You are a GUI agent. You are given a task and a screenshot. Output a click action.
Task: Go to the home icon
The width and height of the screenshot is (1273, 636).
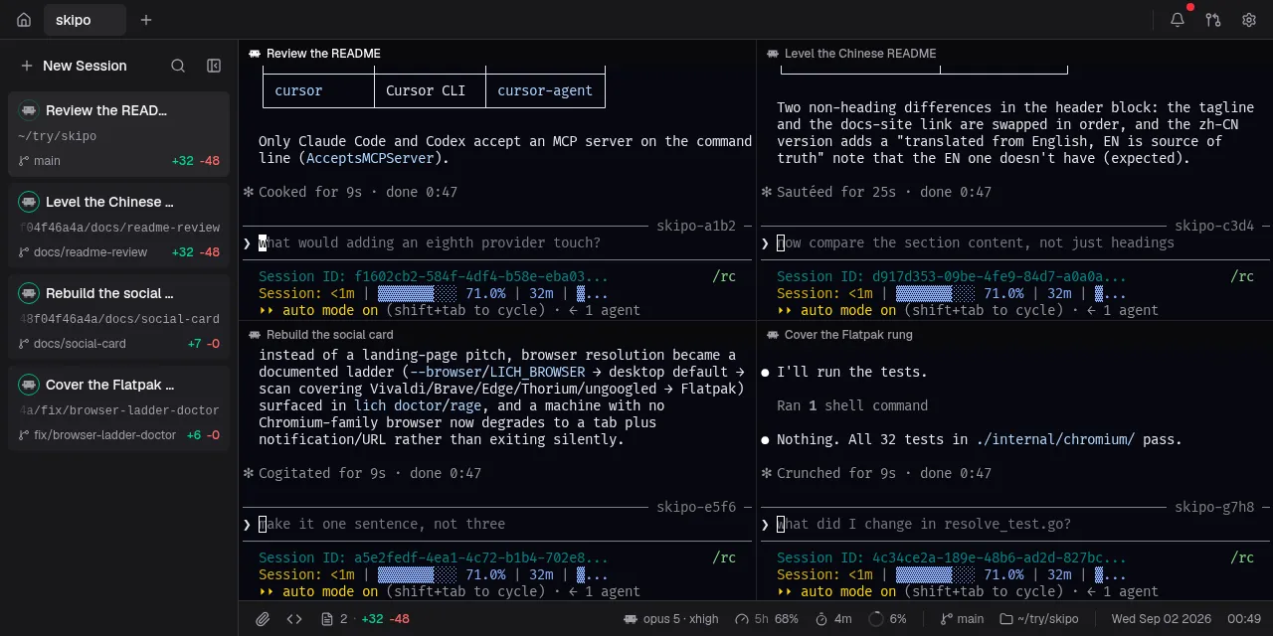pos(24,20)
